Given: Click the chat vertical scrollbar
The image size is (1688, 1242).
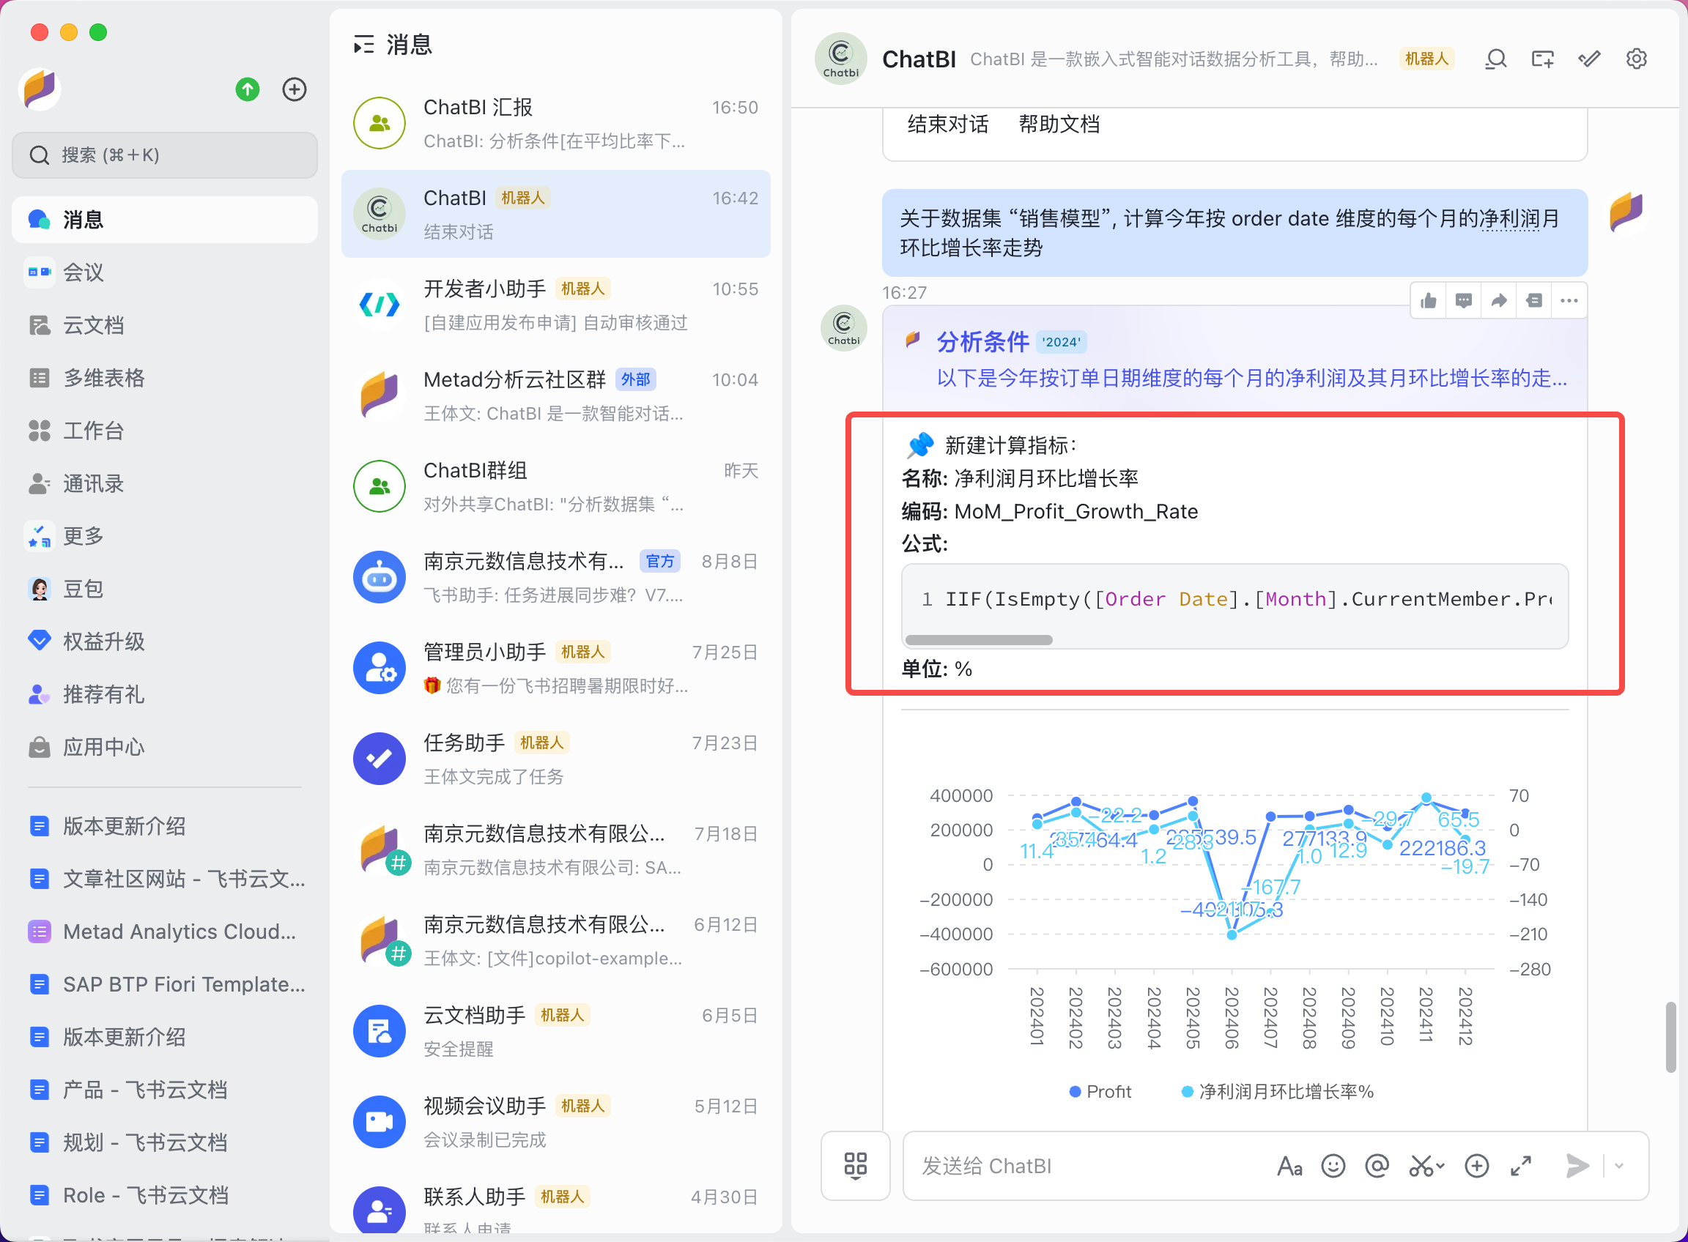Looking at the screenshot, I should pos(1670,1037).
